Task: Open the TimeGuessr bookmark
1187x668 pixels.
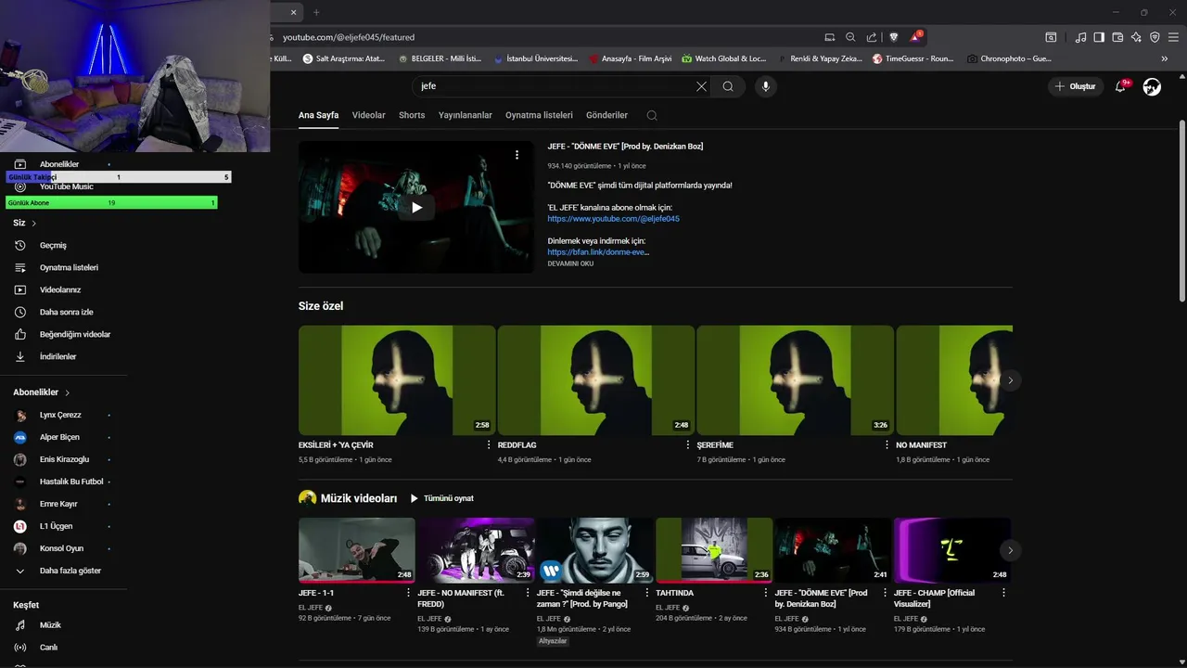Action: 913,58
